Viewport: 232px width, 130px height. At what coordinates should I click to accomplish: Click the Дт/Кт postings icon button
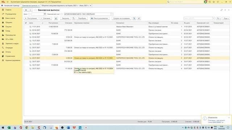point(134,18)
